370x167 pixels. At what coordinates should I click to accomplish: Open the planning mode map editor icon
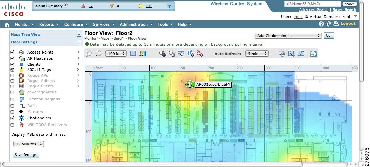291,54
